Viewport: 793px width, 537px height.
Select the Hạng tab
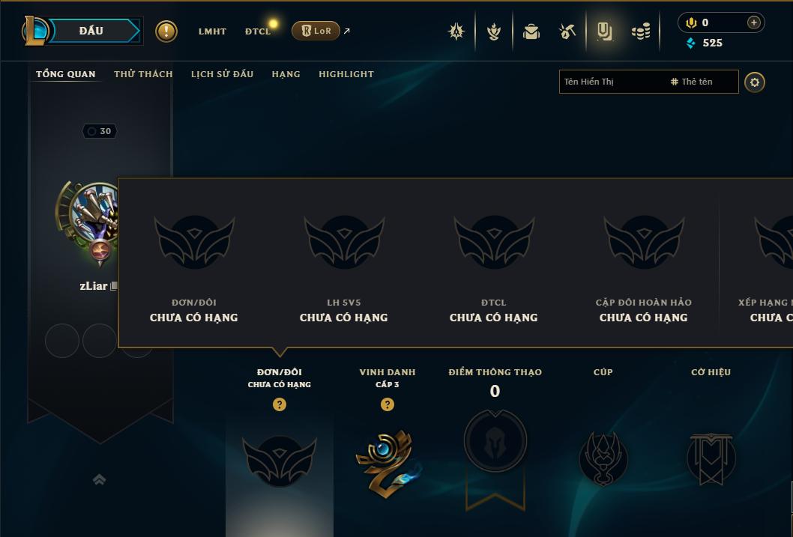click(286, 73)
